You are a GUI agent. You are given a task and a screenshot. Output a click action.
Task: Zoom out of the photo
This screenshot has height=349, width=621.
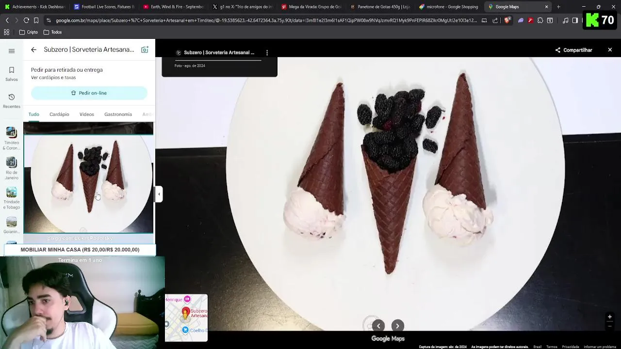click(x=610, y=326)
